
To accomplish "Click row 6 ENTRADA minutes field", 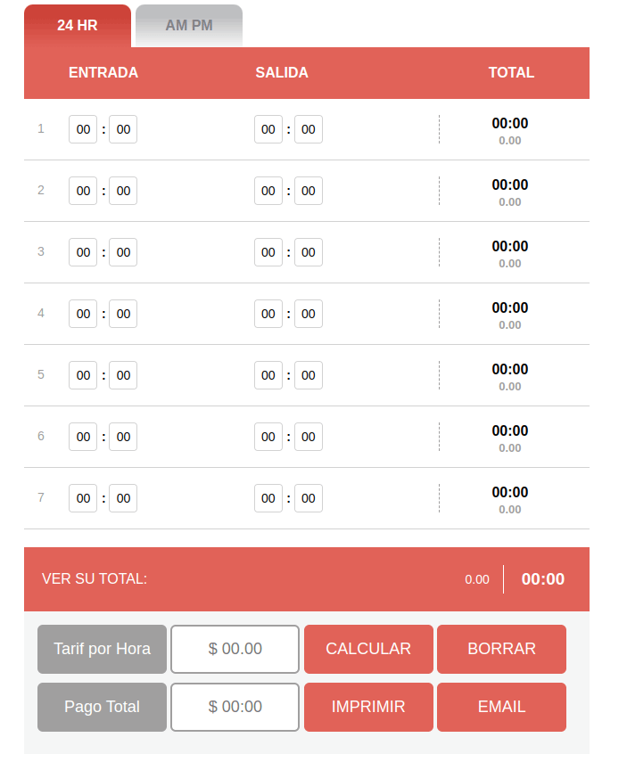I will [x=122, y=437].
